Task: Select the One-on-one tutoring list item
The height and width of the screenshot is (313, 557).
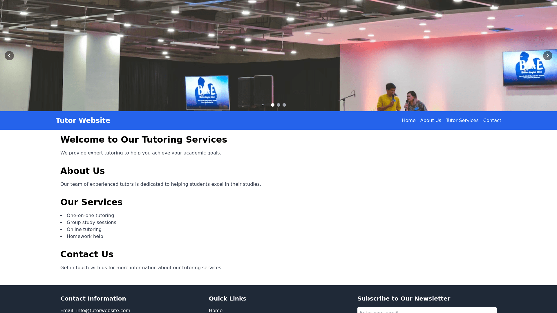Action: click(90, 216)
